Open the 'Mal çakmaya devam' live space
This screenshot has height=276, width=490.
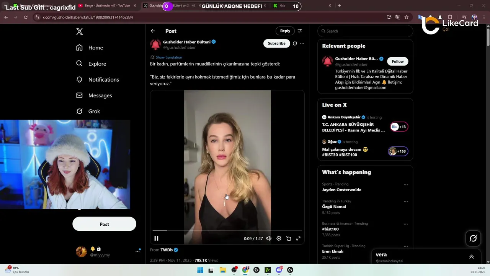coord(365,148)
